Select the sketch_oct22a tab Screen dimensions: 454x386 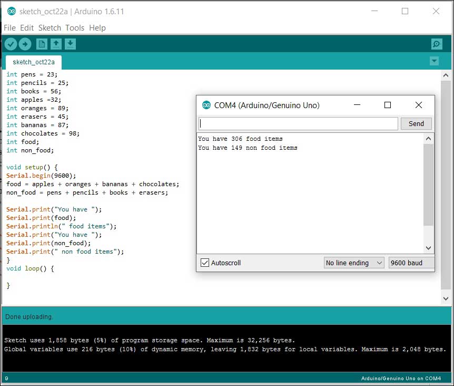[34, 62]
